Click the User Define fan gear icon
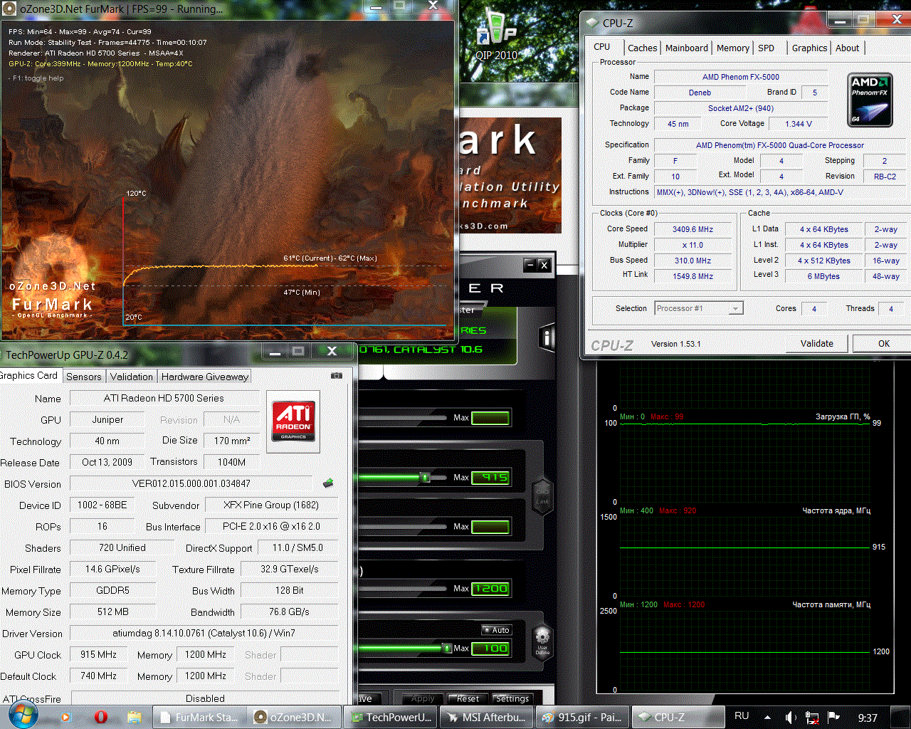Image resolution: width=911 pixels, height=729 pixels. point(542,641)
